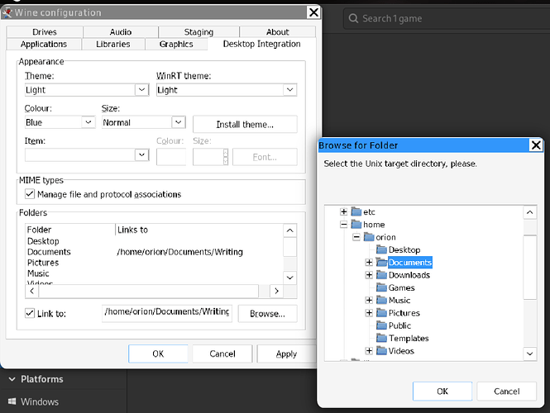Click Folders list scroll down arrow
550x413 pixels.
pyautogui.click(x=289, y=278)
